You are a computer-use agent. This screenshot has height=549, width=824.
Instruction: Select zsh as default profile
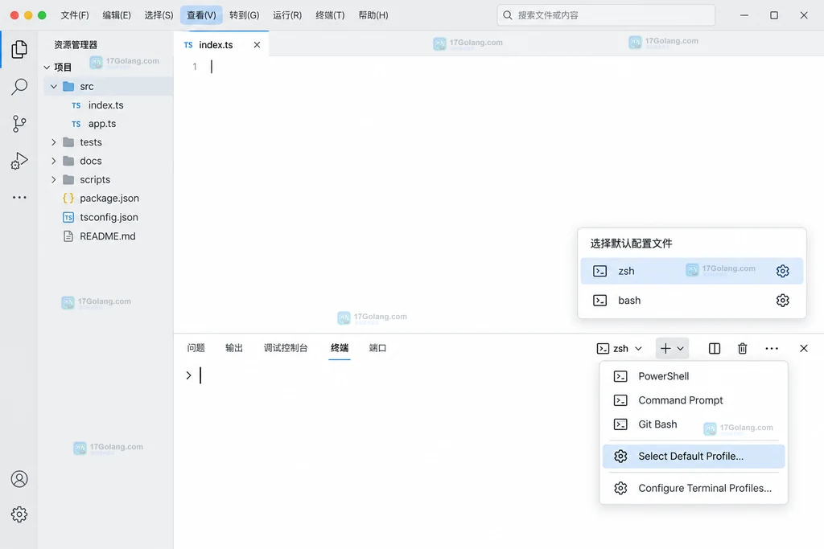click(x=691, y=271)
